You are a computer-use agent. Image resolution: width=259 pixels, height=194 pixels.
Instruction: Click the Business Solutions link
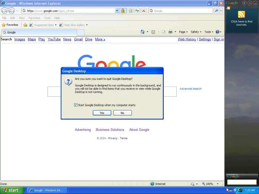[x=110, y=130]
